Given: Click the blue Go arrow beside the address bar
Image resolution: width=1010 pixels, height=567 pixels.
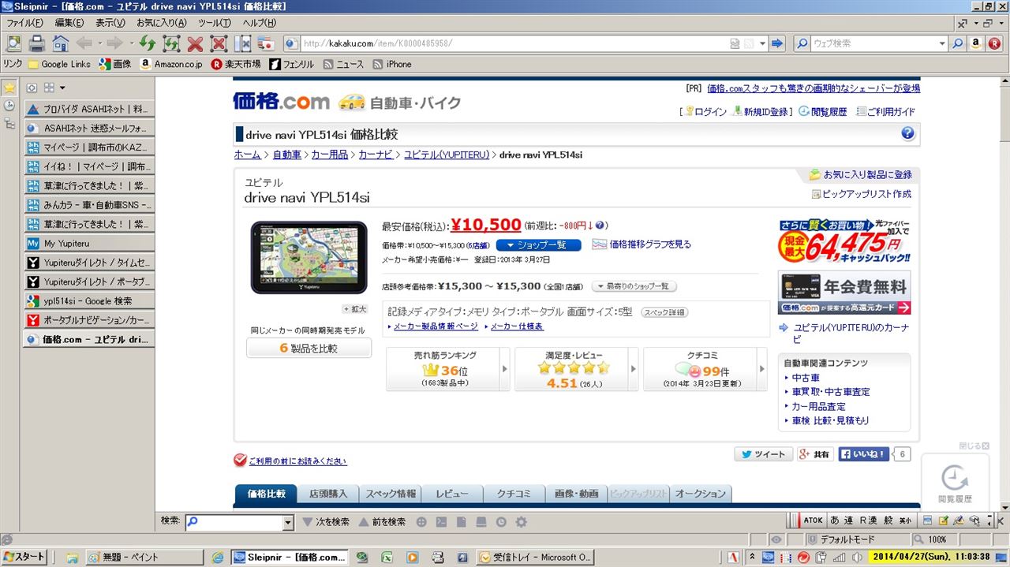Looking at the screenshot, I should (x=777, y=43).
